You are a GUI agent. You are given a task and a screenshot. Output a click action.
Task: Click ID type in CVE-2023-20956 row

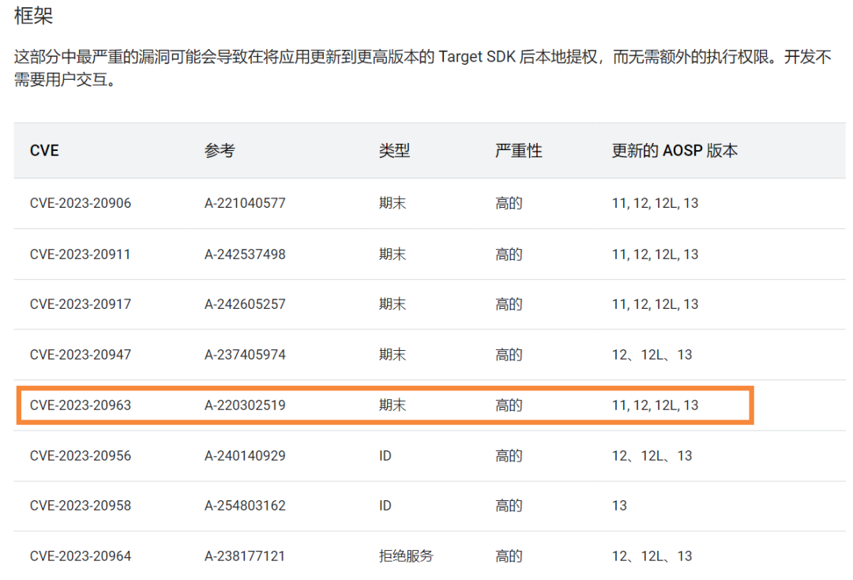tap(385, 456)
